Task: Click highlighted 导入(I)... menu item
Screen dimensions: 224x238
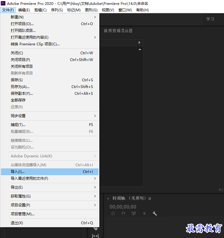Action: coord(50,172)
